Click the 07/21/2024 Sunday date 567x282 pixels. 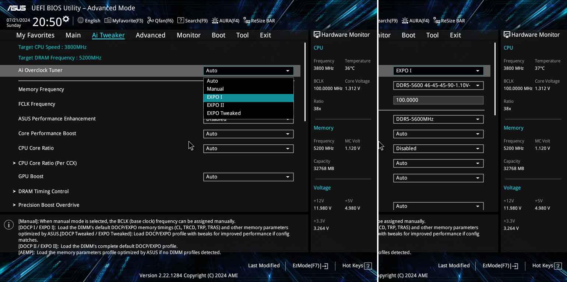click(18, 23)
